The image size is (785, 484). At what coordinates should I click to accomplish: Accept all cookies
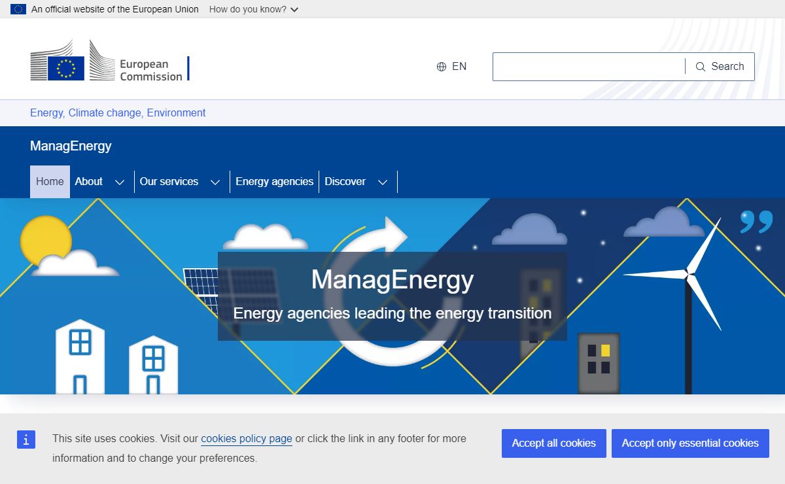tap(554, 443)
